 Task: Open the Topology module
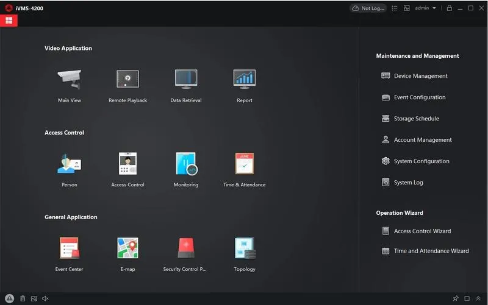coord(244,248)
